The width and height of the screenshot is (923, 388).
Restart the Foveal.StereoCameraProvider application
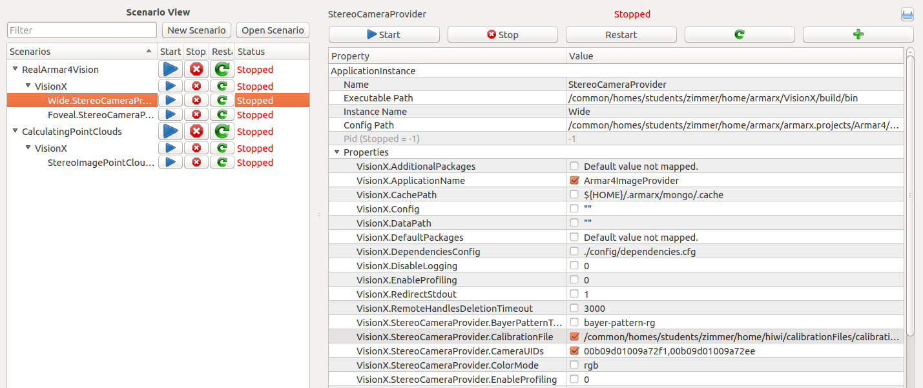(x=222, y=114)
